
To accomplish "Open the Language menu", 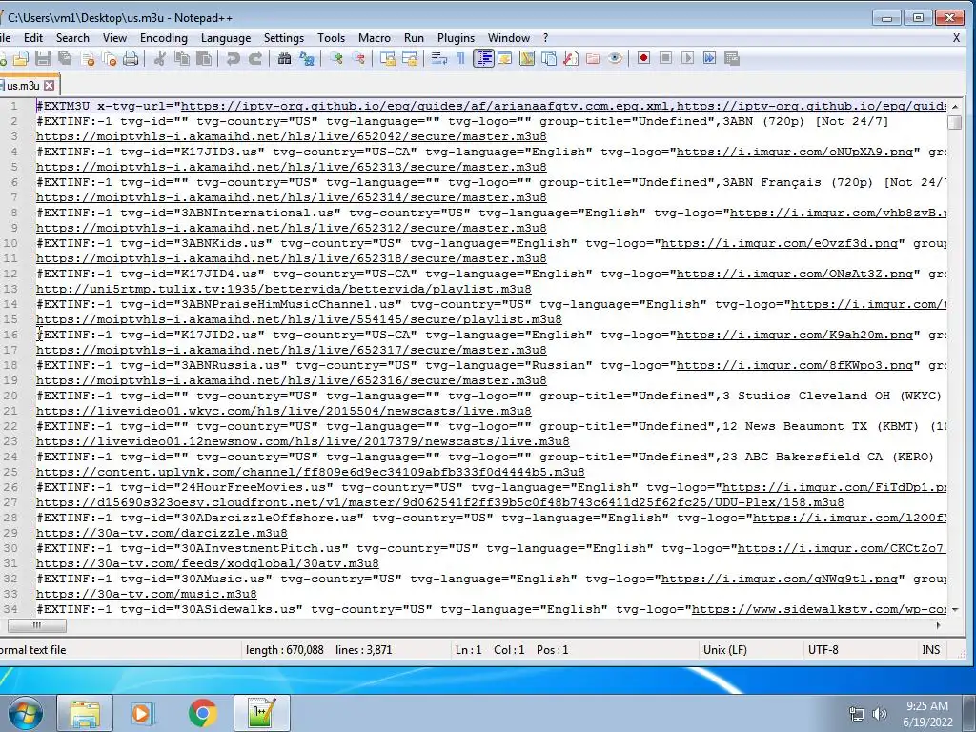I will coord(226,38).
